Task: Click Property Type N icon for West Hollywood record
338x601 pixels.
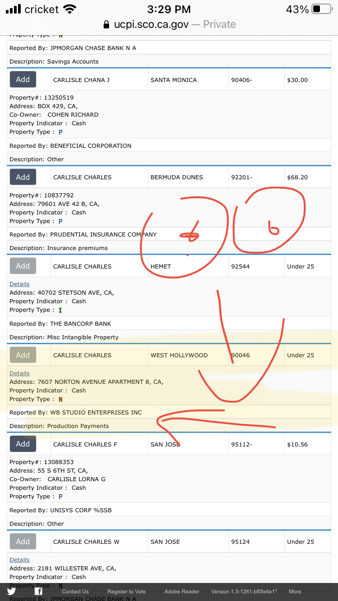Action: point(60,399)
